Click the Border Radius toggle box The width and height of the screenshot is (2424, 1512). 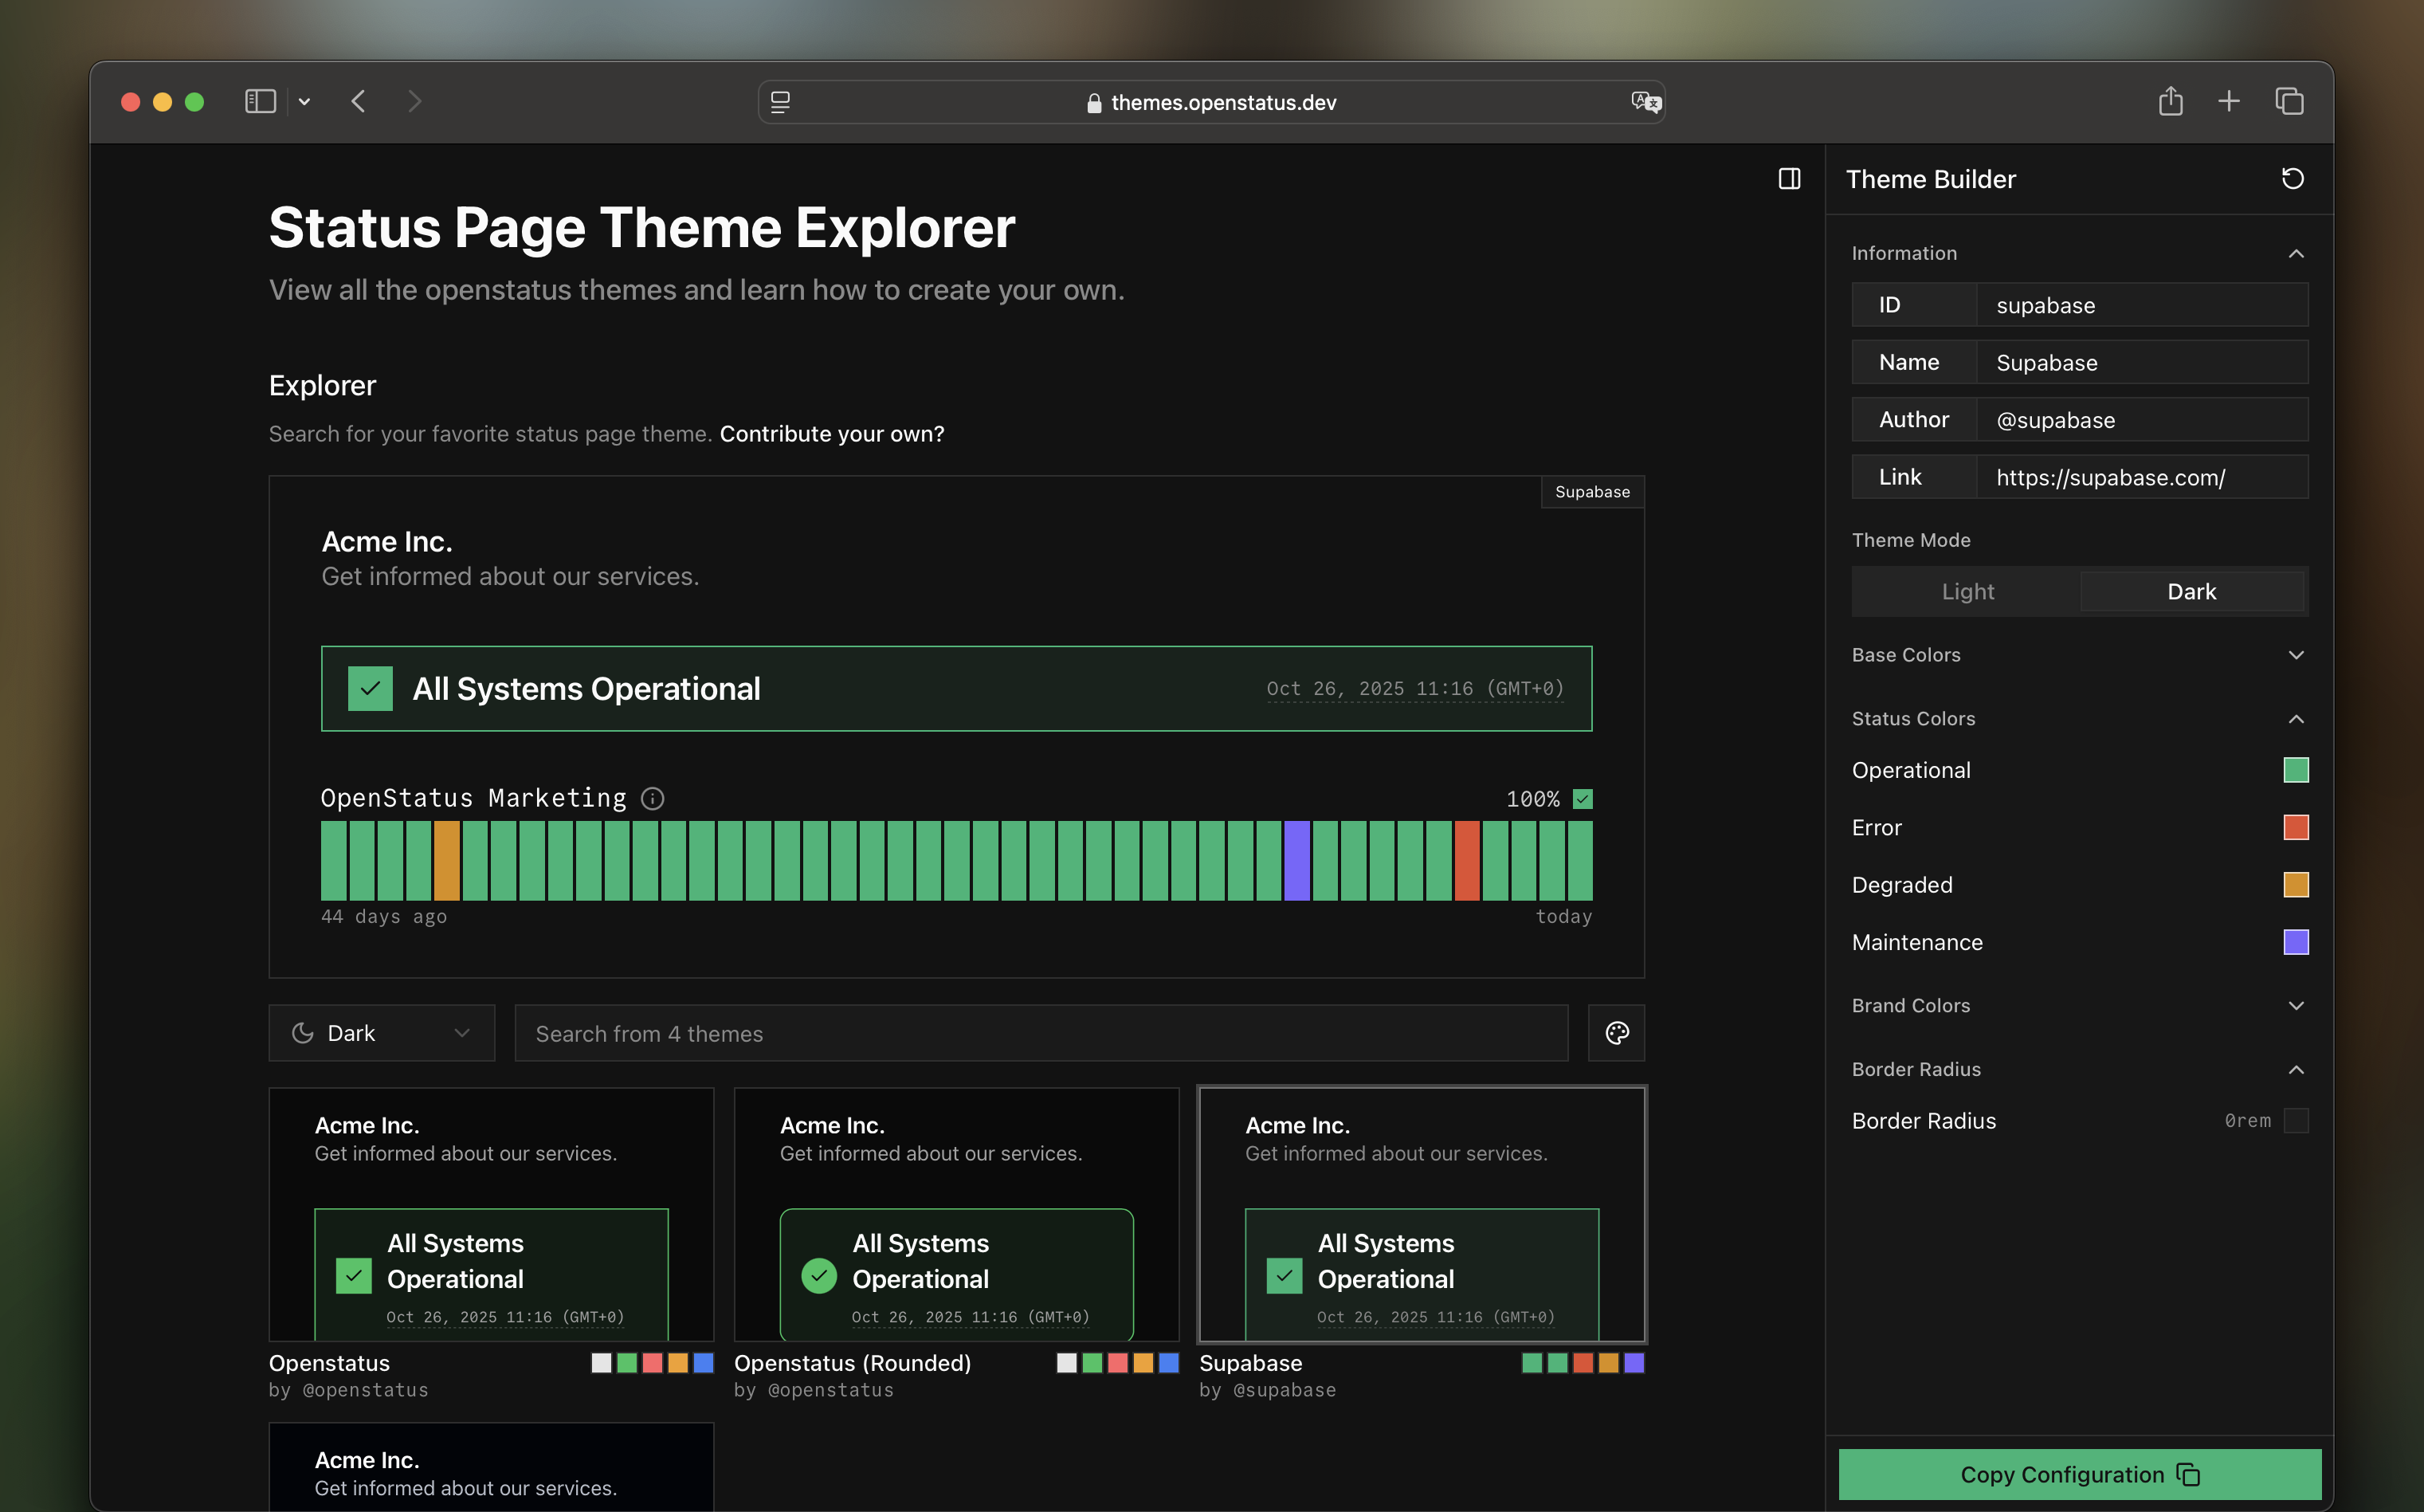pos(2296,1121)
